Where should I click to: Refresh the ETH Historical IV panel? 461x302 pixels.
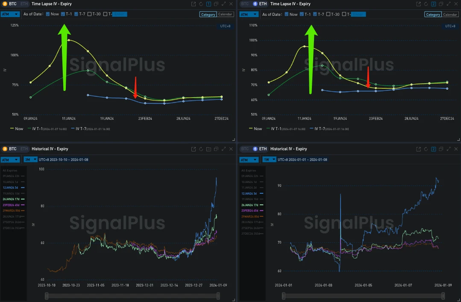click(x=426, y=149)
